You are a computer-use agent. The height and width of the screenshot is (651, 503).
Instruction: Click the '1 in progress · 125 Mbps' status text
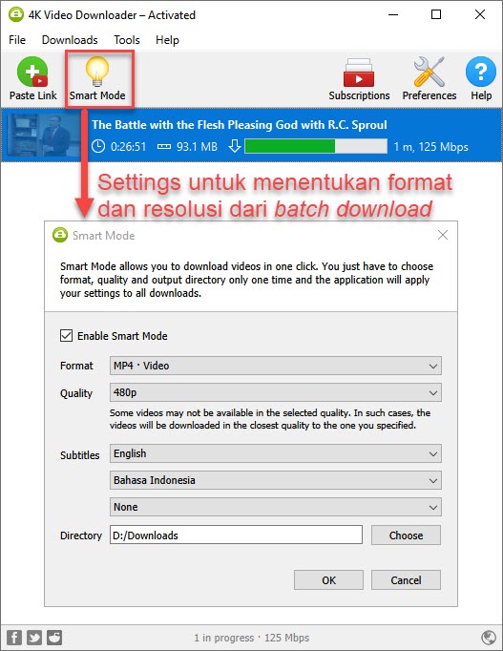click(252, 638)
